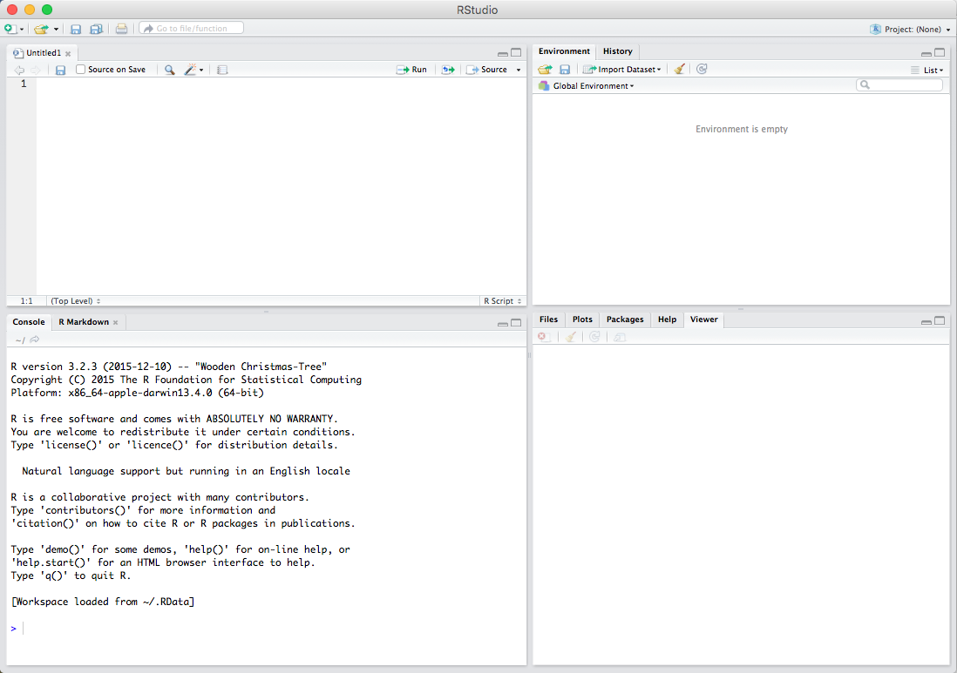This screenshot has height=673, width=957.
Task: Click the find/replace magnifier icon
Action: (x=169, y=70)
